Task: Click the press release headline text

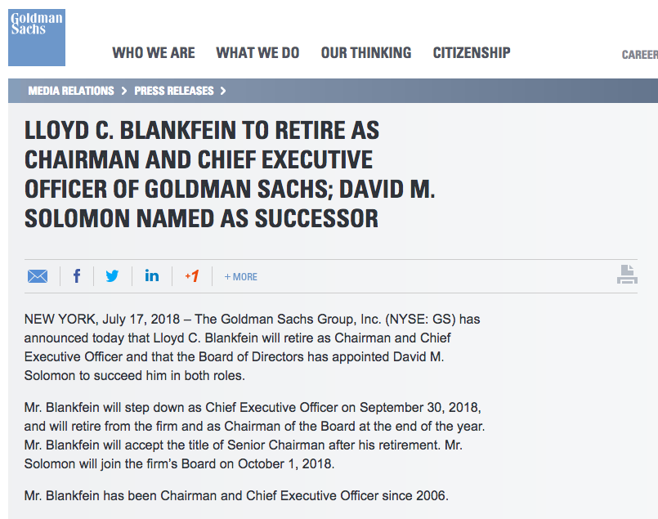Action: click(230, 175)
